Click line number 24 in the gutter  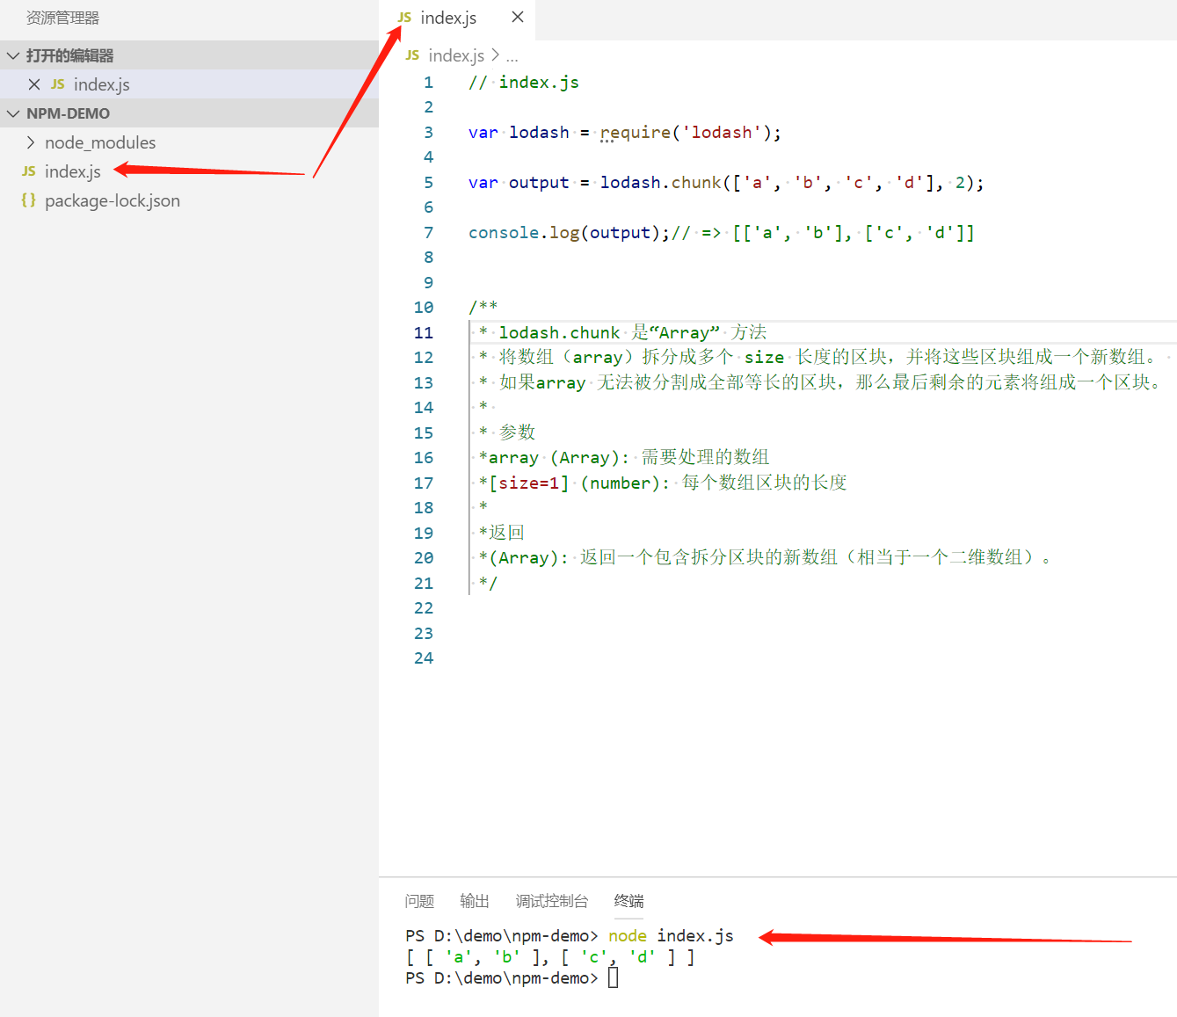[x=424, y=658]
